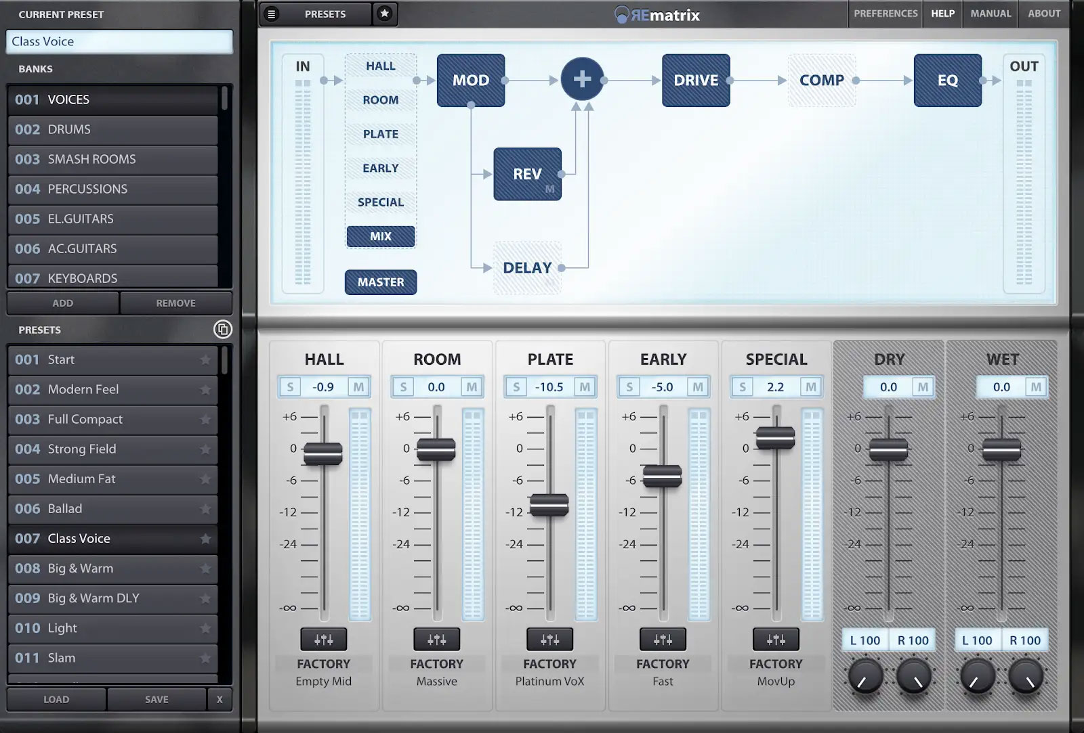Solo the HALL channel
1084x733 pixels.
[x=290, y=387]
